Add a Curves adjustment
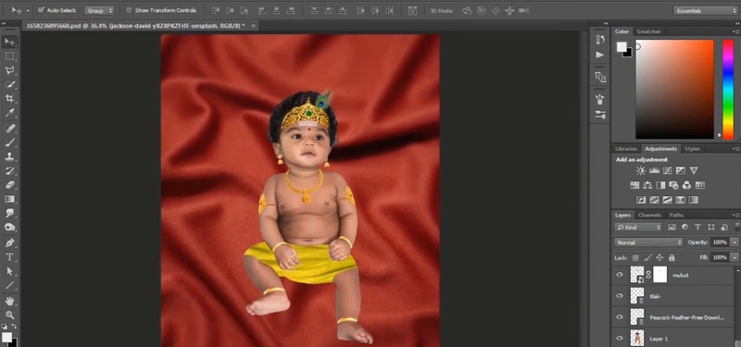Screen dimensions: 741x347 pyautogui.click(x=667, y=170)
